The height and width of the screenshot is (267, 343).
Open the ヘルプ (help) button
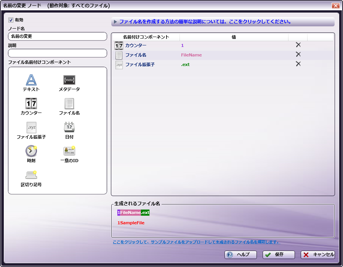coord(240,254)
